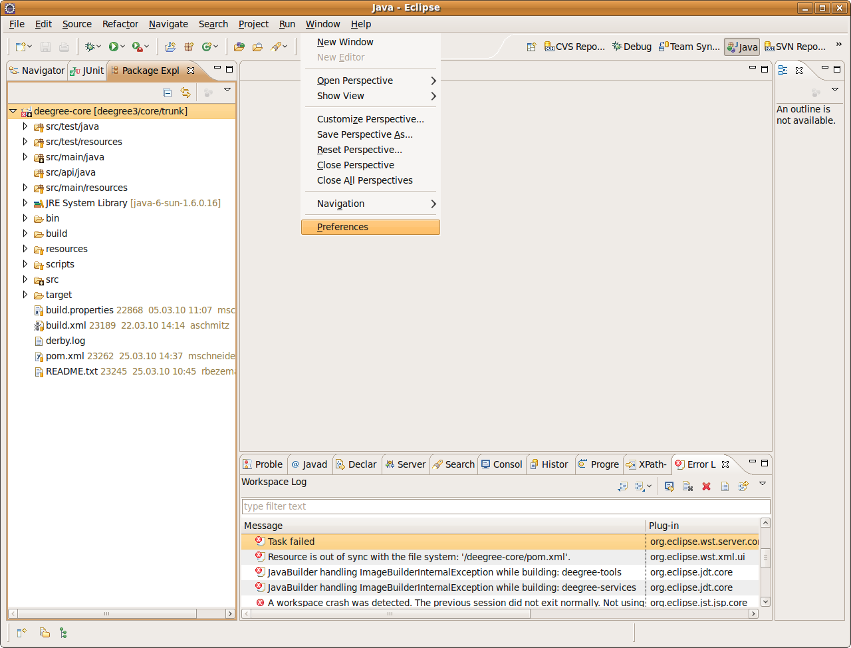
Task: Click the Debug bug icon in toolbar
Action: [x=90, y=47]
